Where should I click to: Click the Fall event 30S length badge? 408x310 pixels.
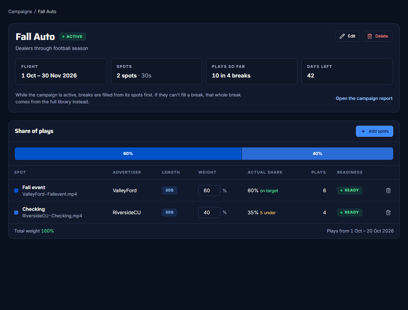(x=170, y=190)
